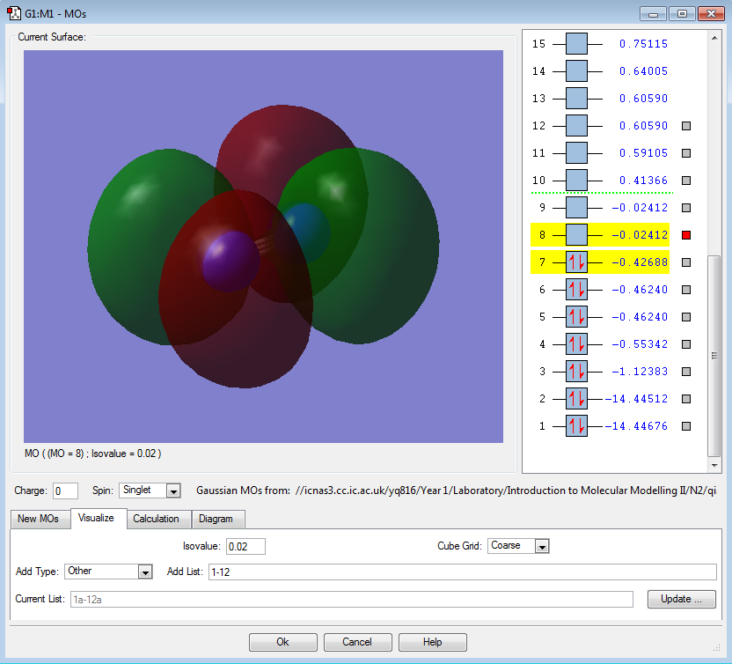The image size is (732, 664).
Task: Click into the Isovalue input field
Action: click(x=245, y=546)
